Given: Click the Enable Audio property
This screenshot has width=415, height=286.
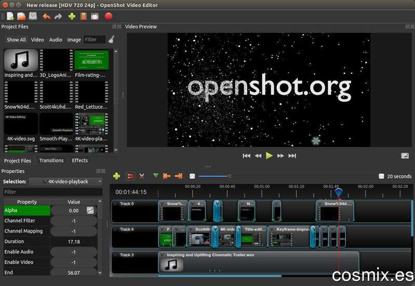Looking at the screenshot, I should 19,252.
